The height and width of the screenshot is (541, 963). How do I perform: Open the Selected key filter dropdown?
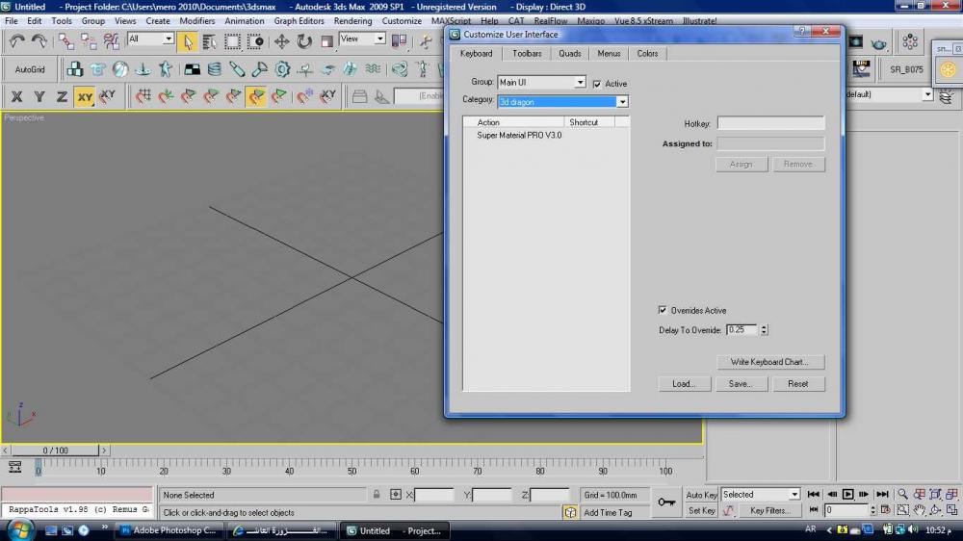coord(761,495)
